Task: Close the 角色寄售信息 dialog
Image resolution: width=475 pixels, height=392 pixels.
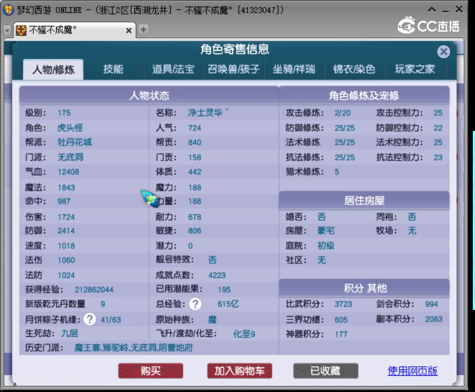Action: 443,52
